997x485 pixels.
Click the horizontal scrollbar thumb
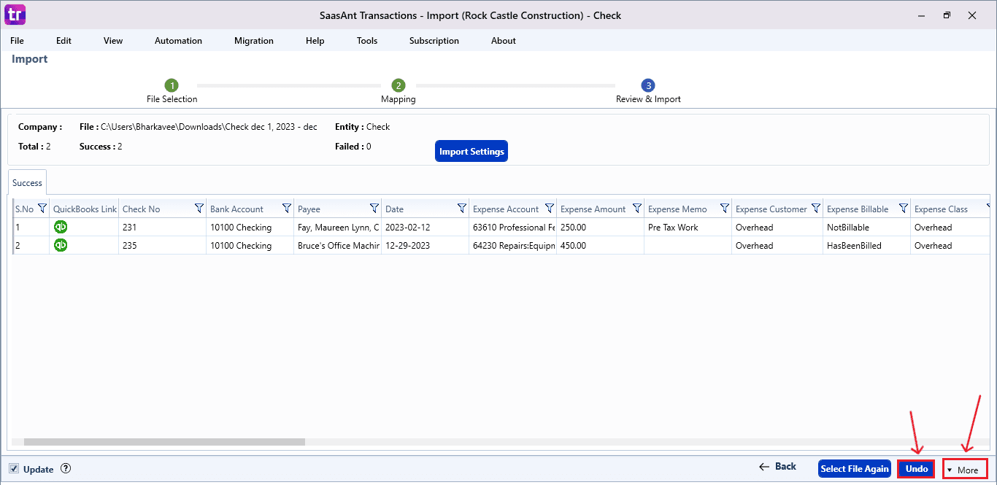[x=164, y=442]
